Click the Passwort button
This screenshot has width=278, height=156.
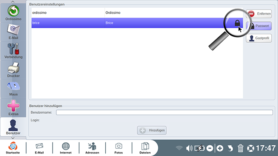point(259,26)
